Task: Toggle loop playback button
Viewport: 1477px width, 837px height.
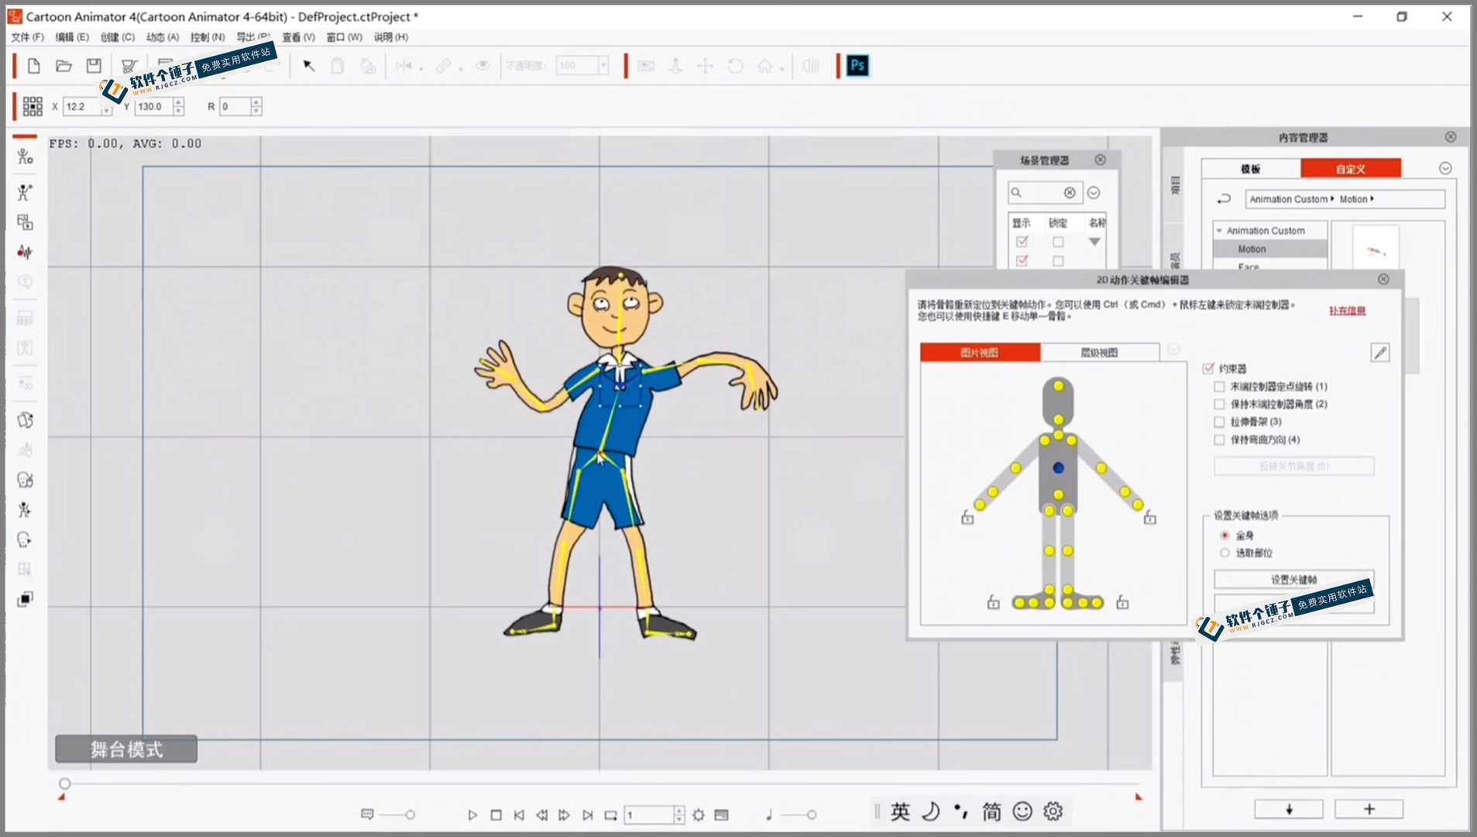Action: [610, 815]
